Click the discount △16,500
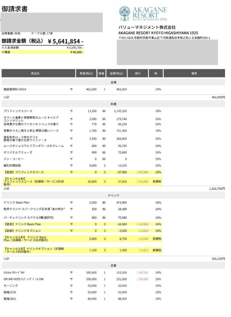This screenshot has width=231, height=317. point(142,224)
